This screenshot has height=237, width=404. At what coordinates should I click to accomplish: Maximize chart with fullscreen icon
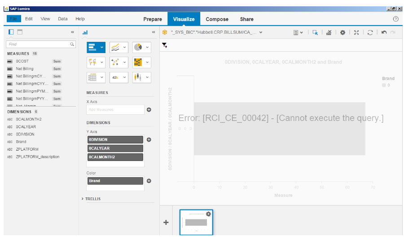356,32
